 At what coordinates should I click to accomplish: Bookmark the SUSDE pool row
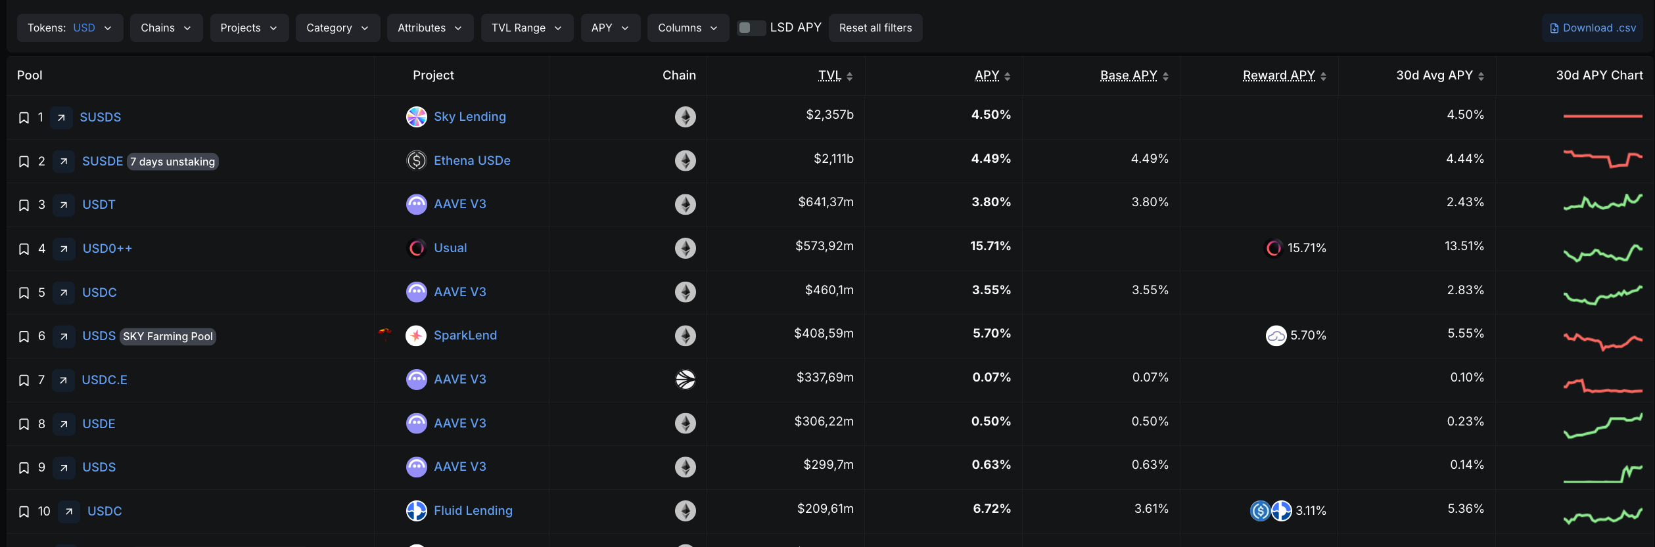pyautogui.click(x=24, y=162)
